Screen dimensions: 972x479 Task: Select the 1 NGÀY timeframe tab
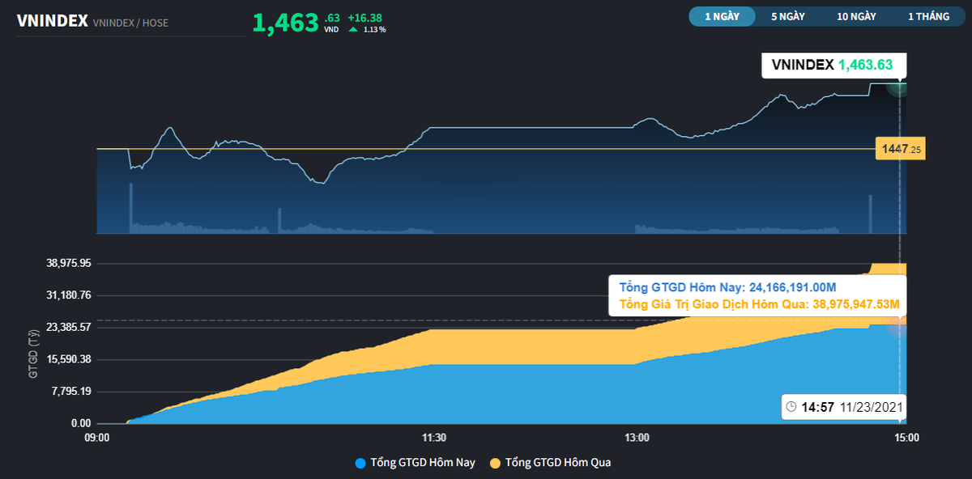pyautogui.click(x=722, y=16)
